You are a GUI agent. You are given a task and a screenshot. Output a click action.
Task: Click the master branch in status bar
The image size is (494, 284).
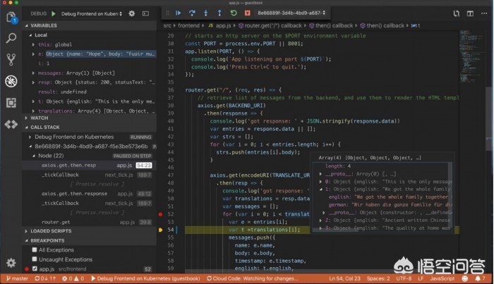[19, 279]
